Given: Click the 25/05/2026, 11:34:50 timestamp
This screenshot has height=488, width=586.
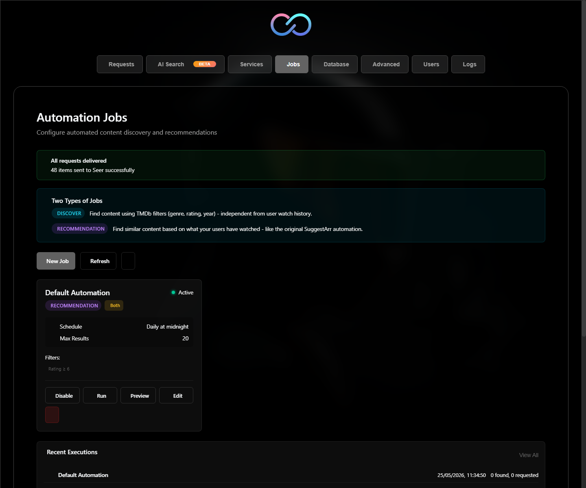Looking at the screenshot, I should [461, 475].
